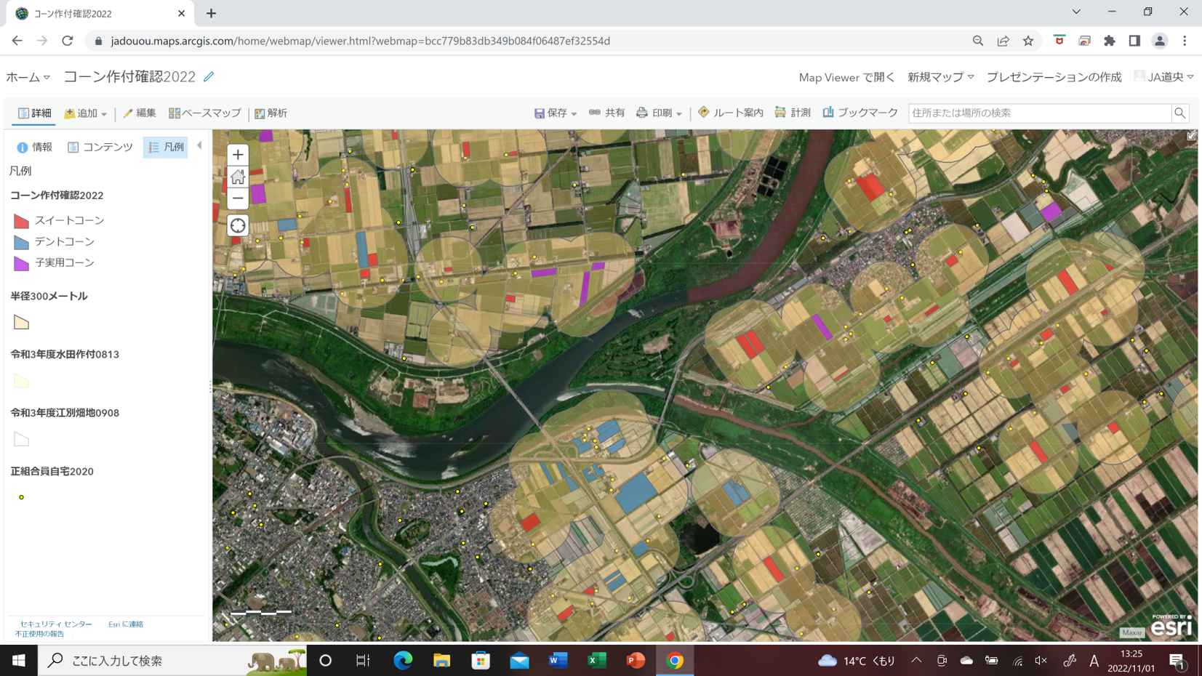1202x676 pixels.
Task: Click プレゼンテーションの作成 link
Action: pos(1054,77)
